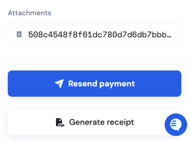Click the attachment filename starting with 508c4548

click(x=100, y=35)
